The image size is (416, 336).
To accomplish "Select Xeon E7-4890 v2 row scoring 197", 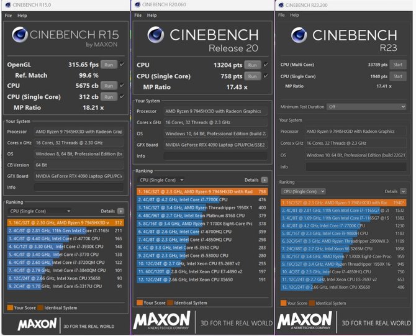I will 202,271.
